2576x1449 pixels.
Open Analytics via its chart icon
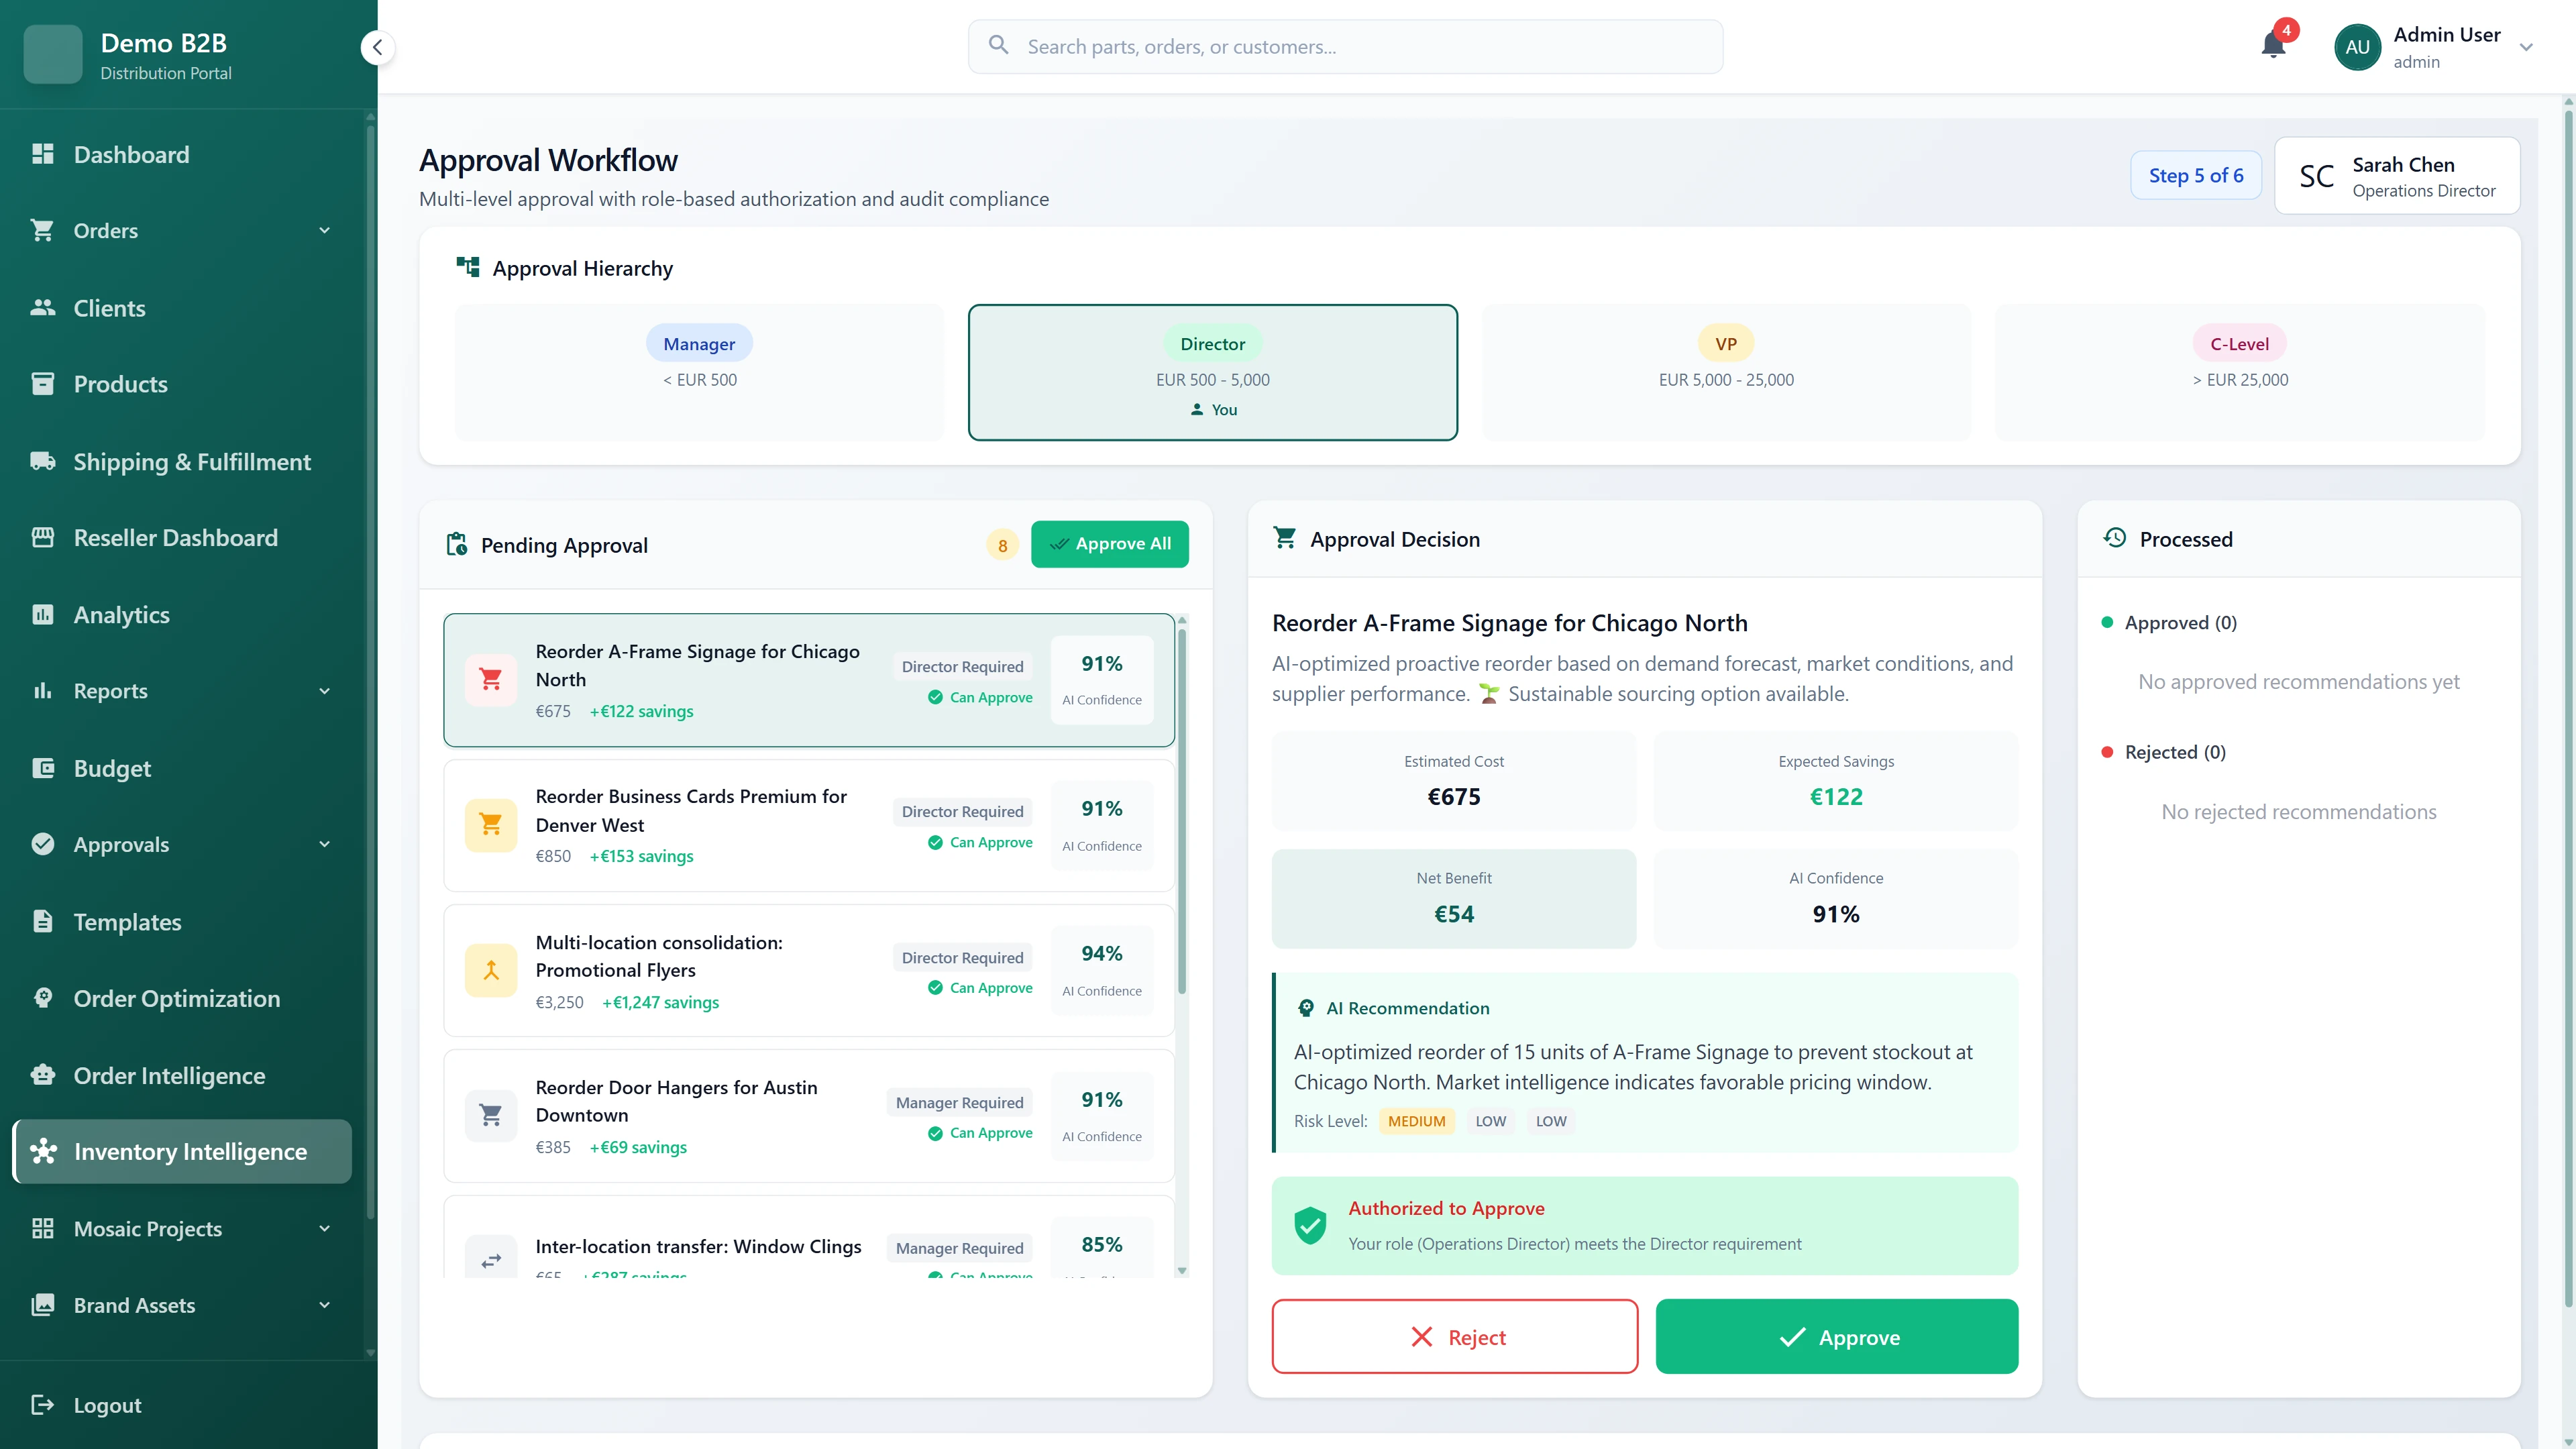click(x=42, y=614)
